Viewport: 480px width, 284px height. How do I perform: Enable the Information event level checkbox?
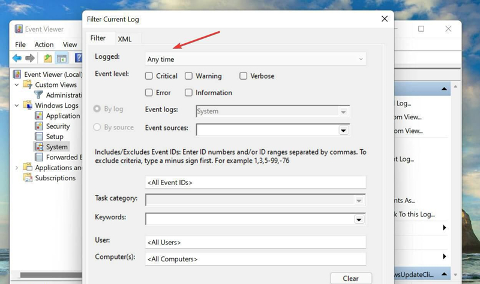tap(188, 93)
